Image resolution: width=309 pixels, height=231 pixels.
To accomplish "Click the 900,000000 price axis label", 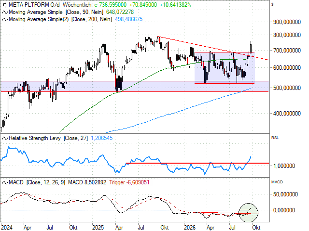I will pyautogui.click(x=287, y=22).
